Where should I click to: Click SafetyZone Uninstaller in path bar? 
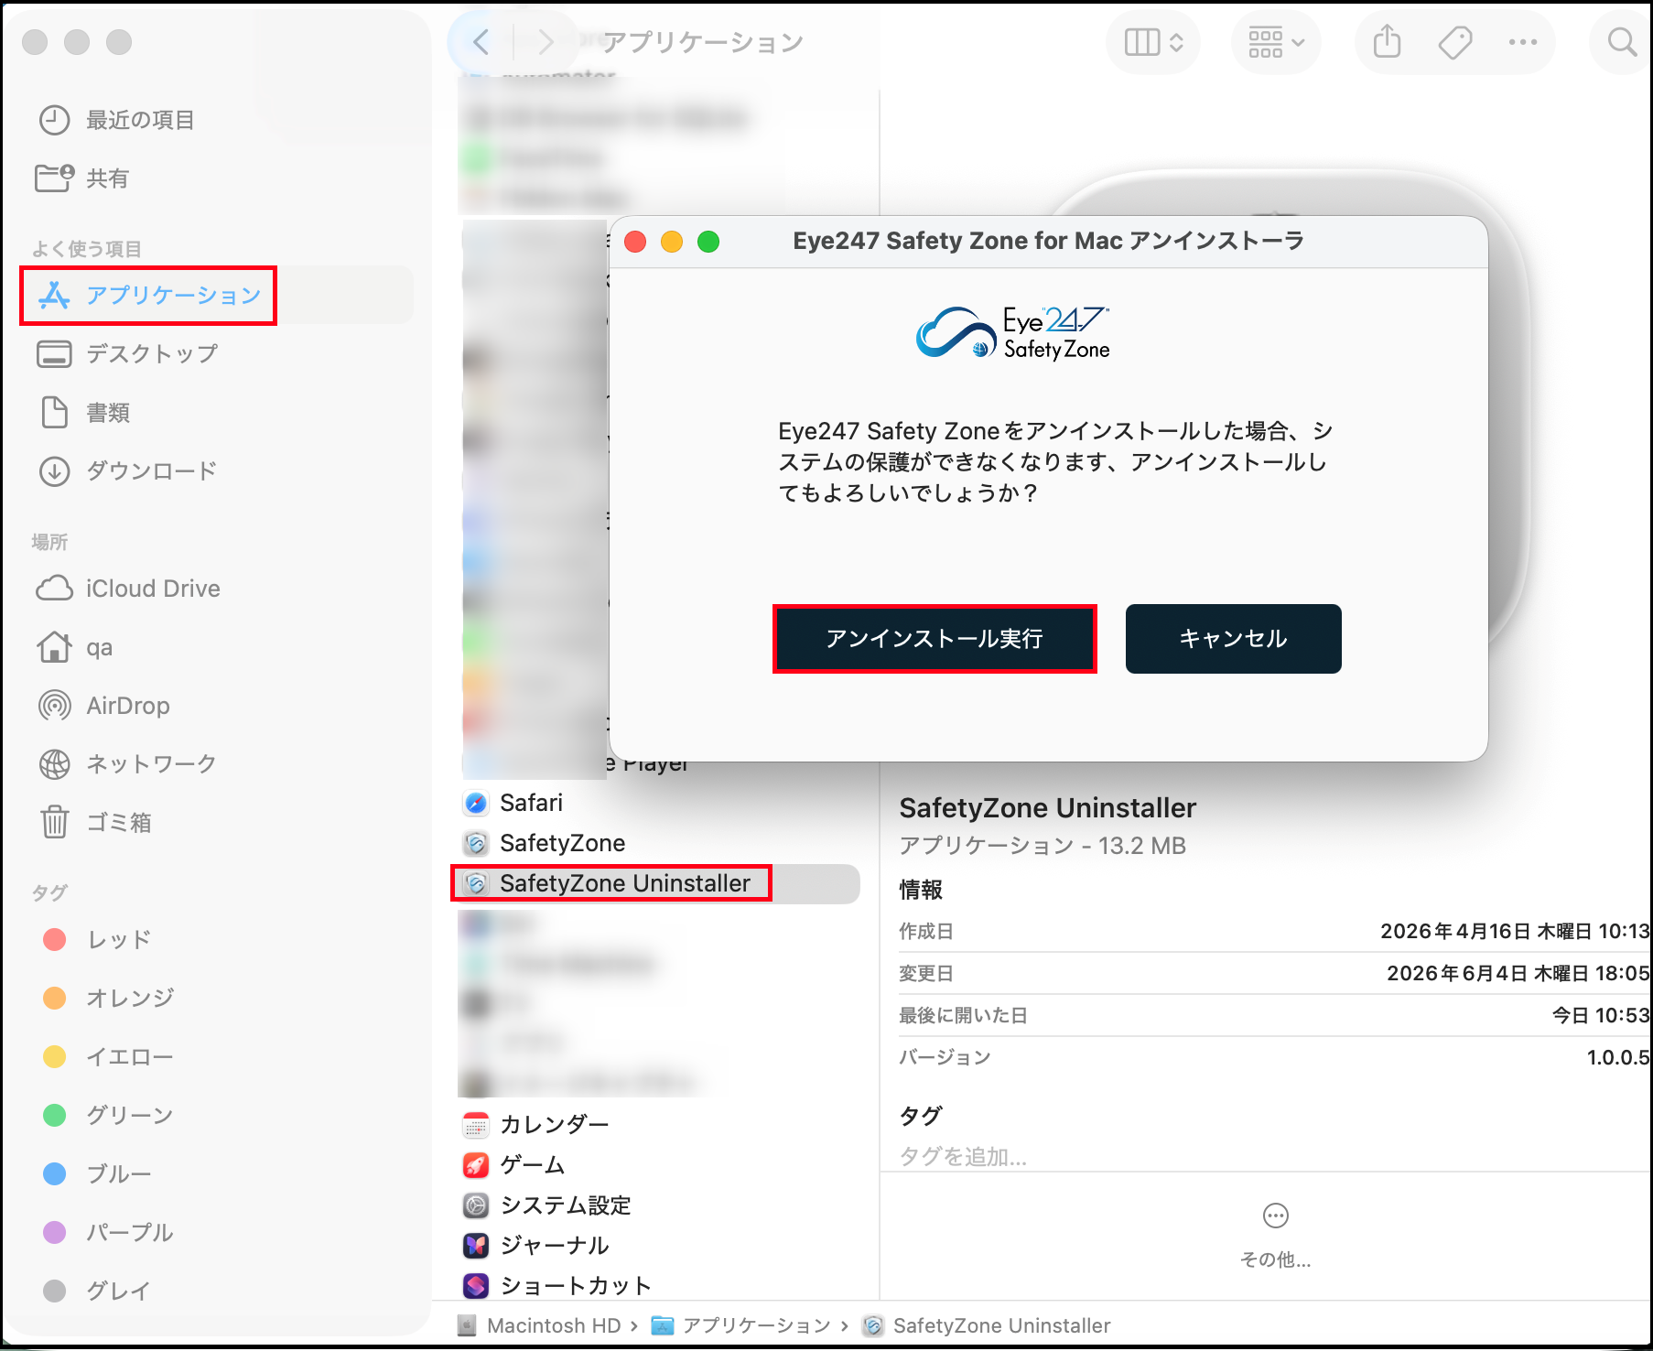click(987, 1325)
